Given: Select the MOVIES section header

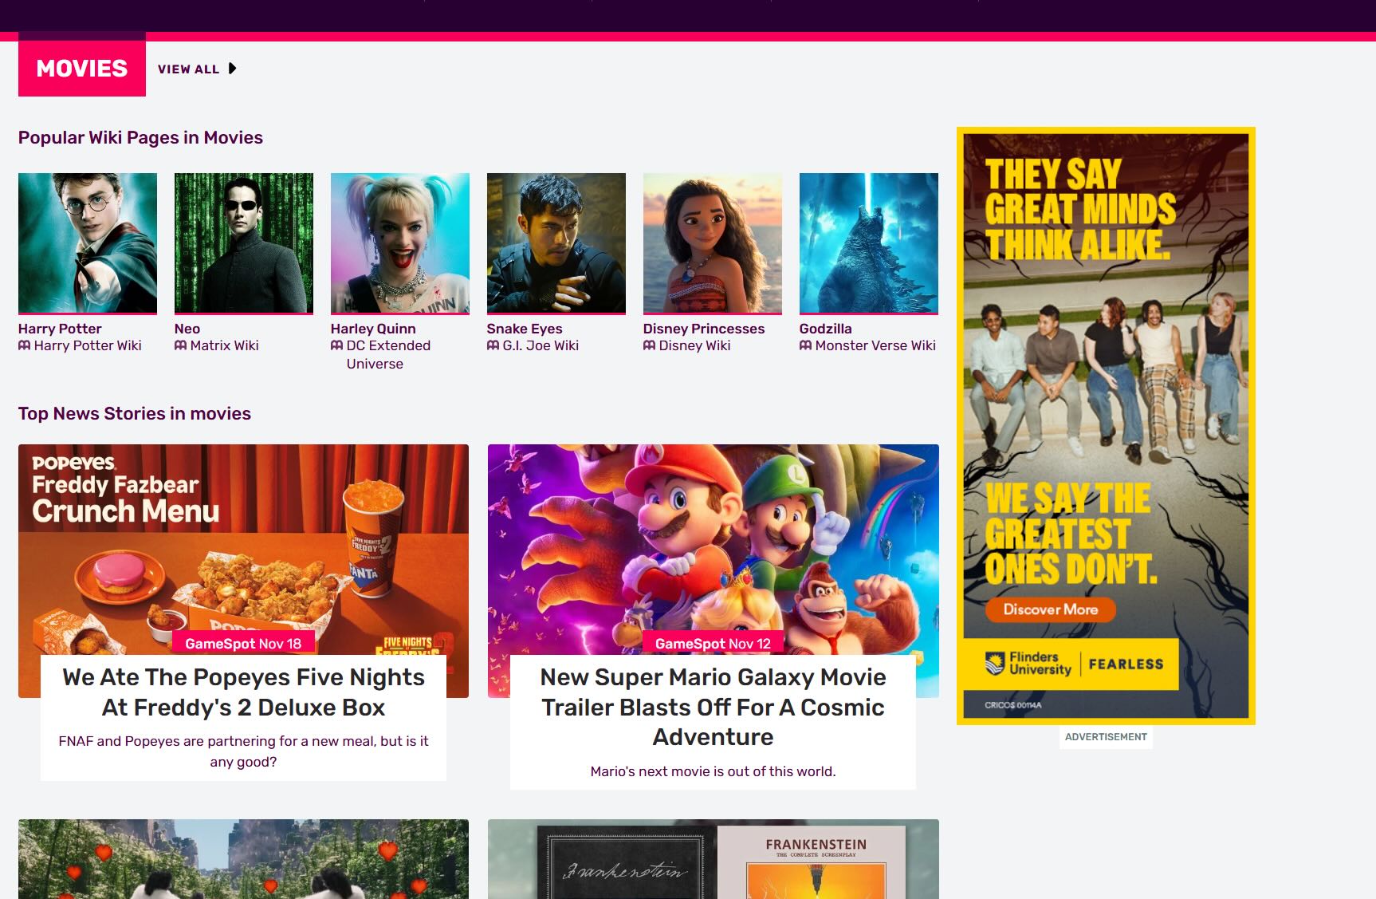Looking at the screenshot, I should pyautogui.click(x=81, y=69).
